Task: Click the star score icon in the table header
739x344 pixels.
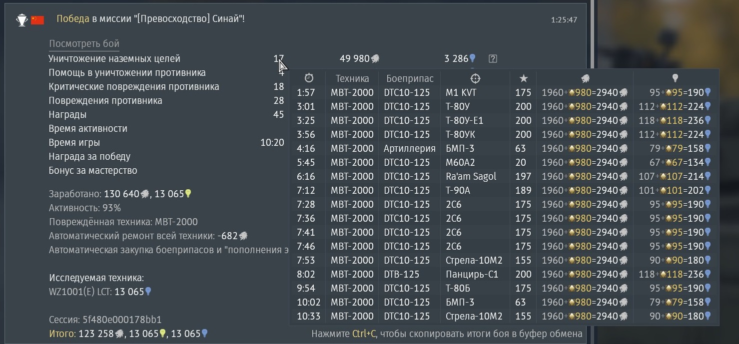Action: pyautogui.click(x=523, y=78)
